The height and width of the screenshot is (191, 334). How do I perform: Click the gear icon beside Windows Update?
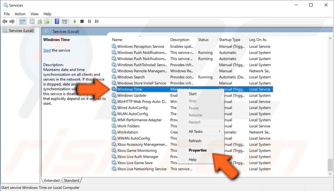114,95
